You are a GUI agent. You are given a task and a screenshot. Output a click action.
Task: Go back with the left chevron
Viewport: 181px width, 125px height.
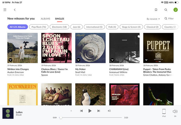click(x=15, y=10)
